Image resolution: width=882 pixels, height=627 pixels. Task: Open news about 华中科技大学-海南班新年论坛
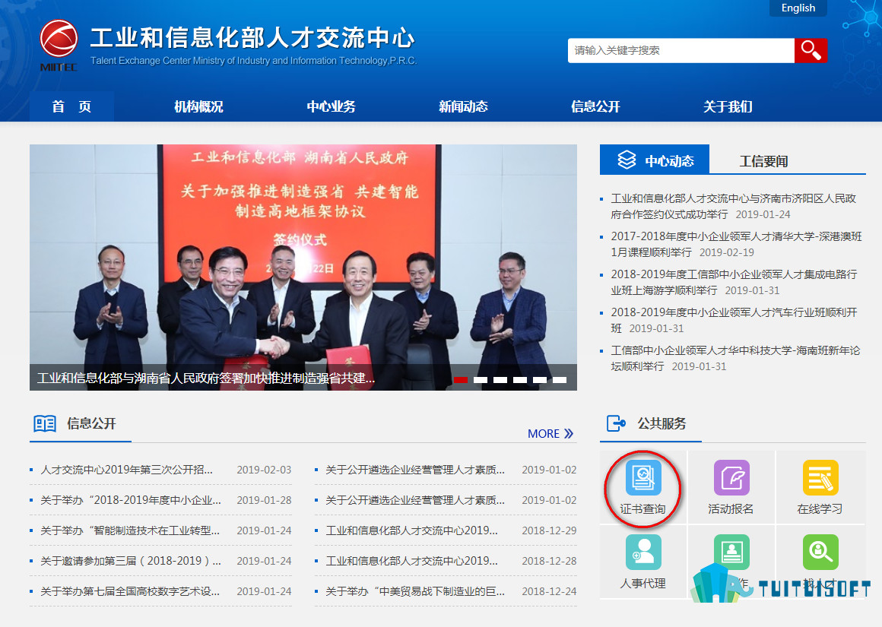[x=735, y=358]
